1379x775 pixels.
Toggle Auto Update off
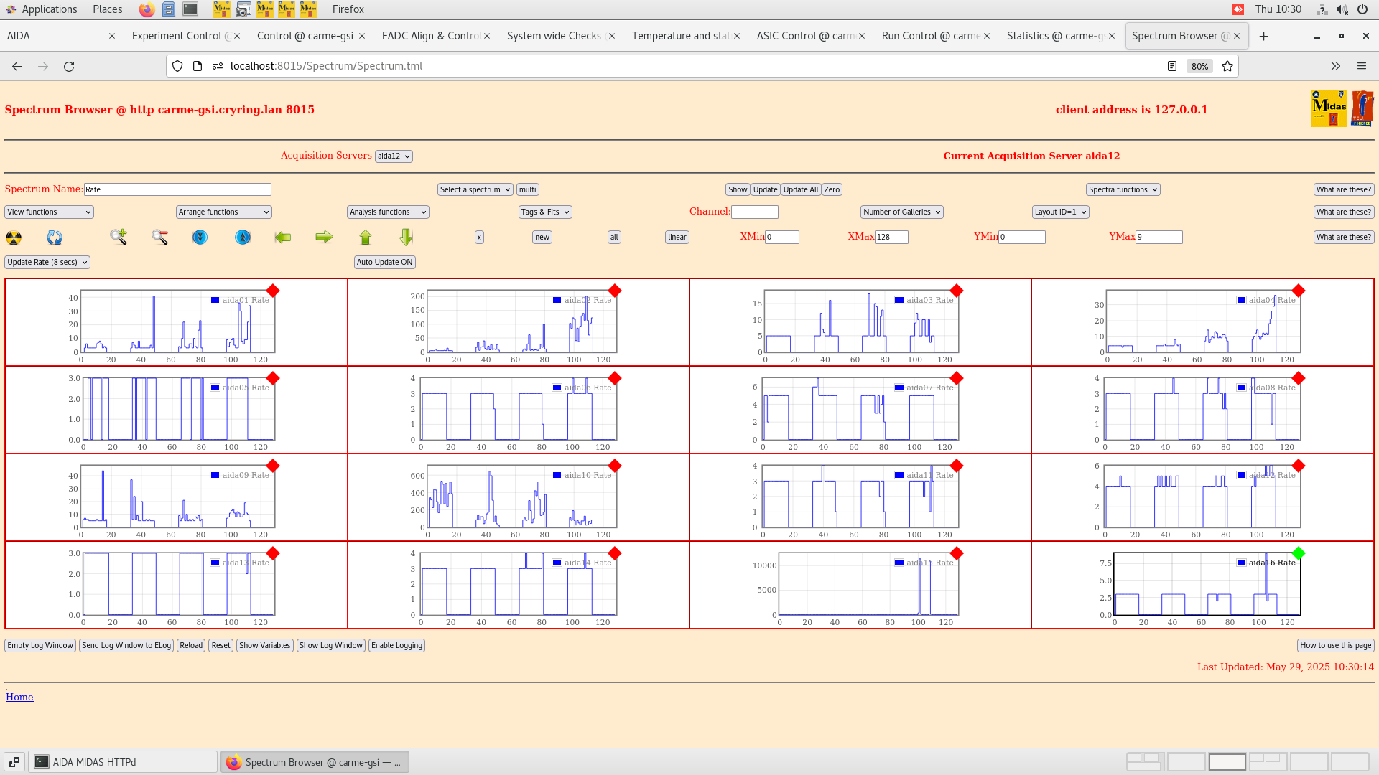pyautogui.click(x=384, y=262)
